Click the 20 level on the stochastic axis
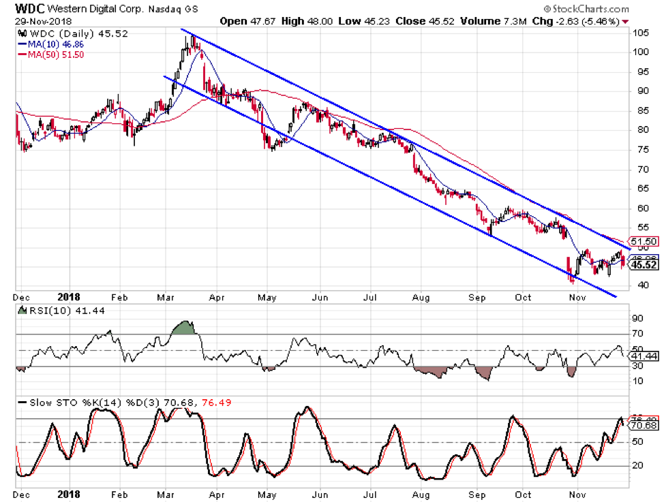Viewport: 664px width, 502px height. pyautogui.click(x=637, y=466)
